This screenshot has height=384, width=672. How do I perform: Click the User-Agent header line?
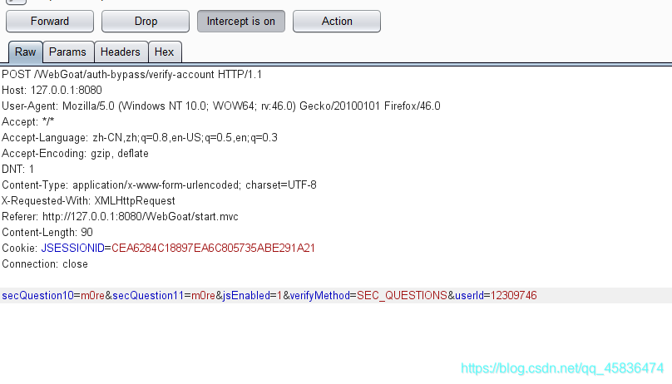pos(221,106)
